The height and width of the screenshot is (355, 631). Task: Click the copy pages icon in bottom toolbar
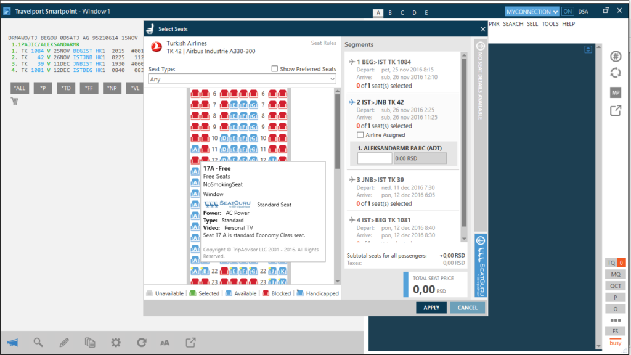coord(90,343)
